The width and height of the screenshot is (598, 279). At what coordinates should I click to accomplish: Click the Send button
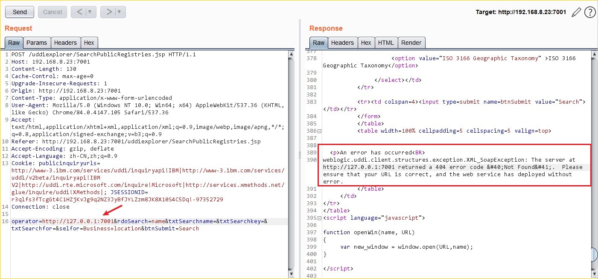pos(20,12)
